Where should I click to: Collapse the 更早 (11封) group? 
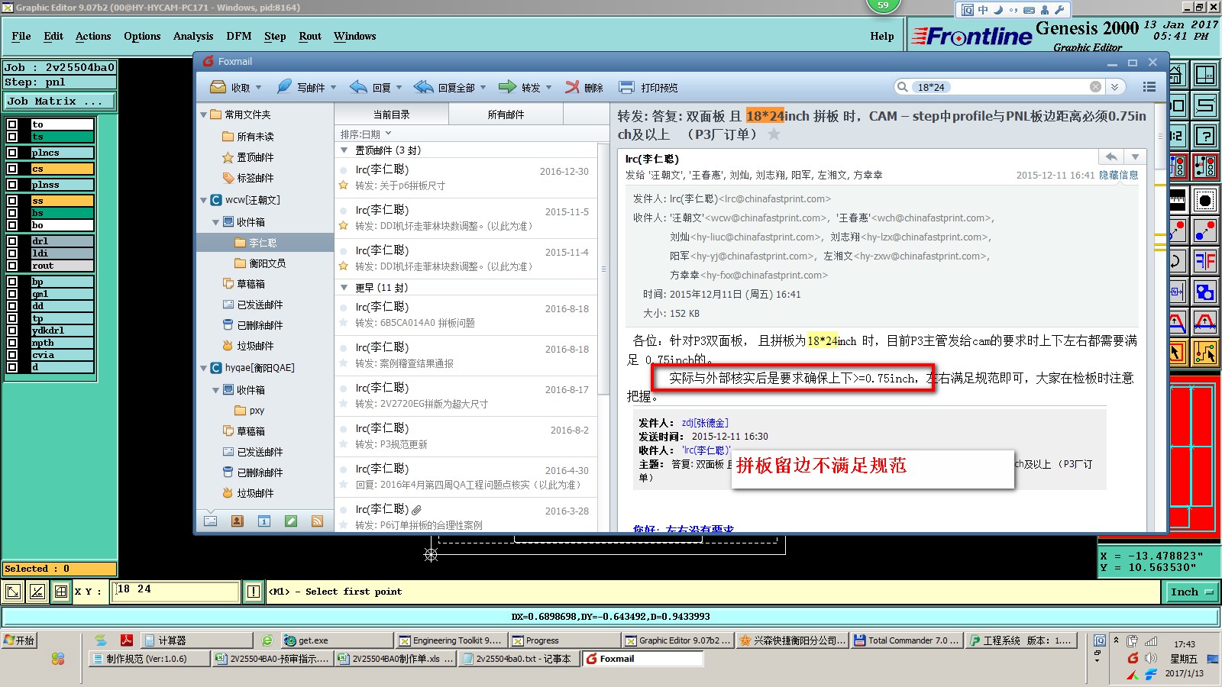point(344,288)
